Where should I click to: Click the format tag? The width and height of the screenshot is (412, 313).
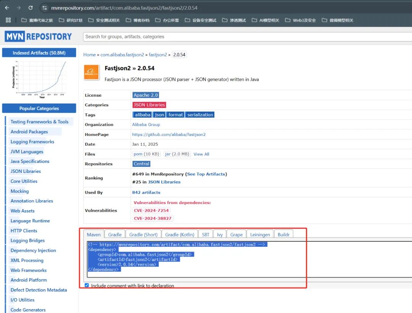click(x=175, y=115)
